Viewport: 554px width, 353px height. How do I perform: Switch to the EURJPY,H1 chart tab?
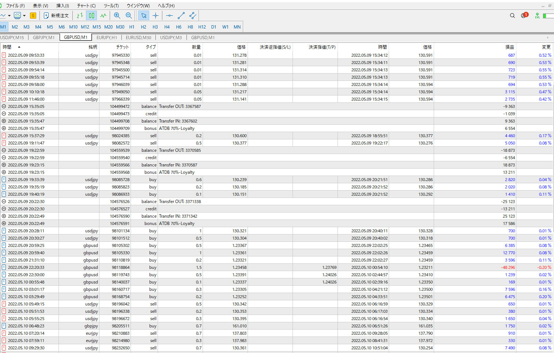(x=106, y=37)
